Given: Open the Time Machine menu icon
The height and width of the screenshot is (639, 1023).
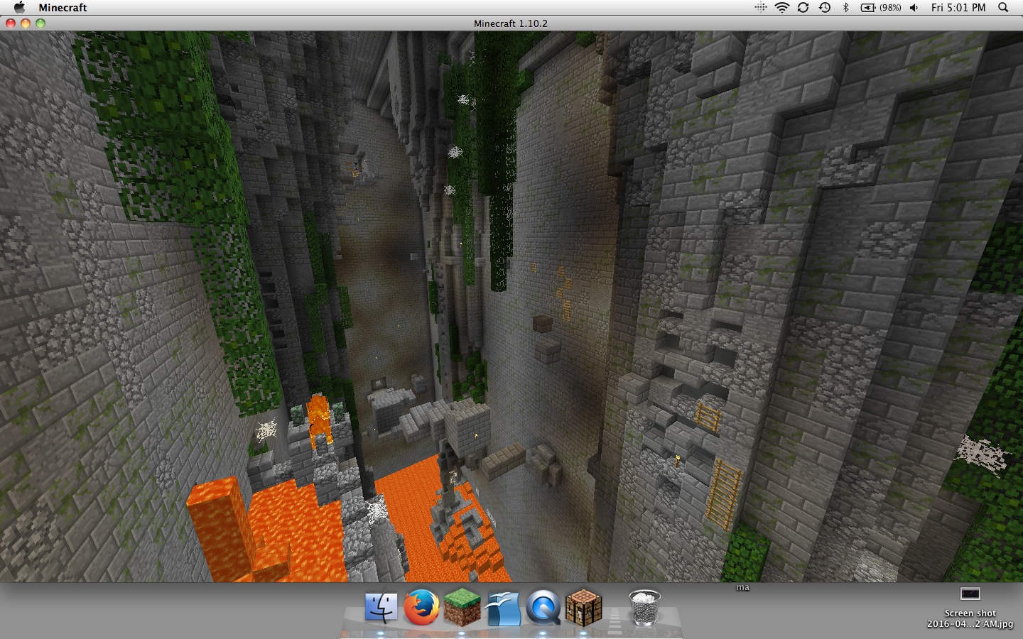Looking at the screenshot, I should pos(825,7).
